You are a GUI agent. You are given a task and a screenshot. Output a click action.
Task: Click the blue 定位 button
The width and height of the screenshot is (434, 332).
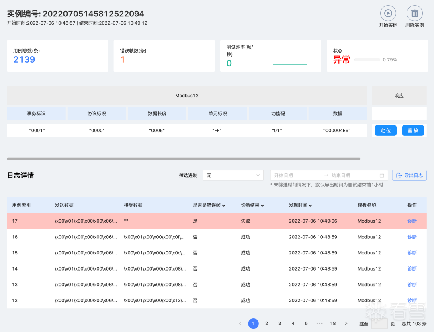pos(385,130)
